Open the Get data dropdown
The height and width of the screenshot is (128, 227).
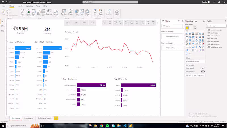22,13
